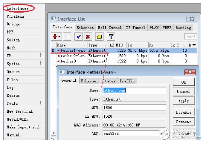The image size is (203, 142).
Task: Click the red plus Add interface icon
Action: tap(56, 37)
